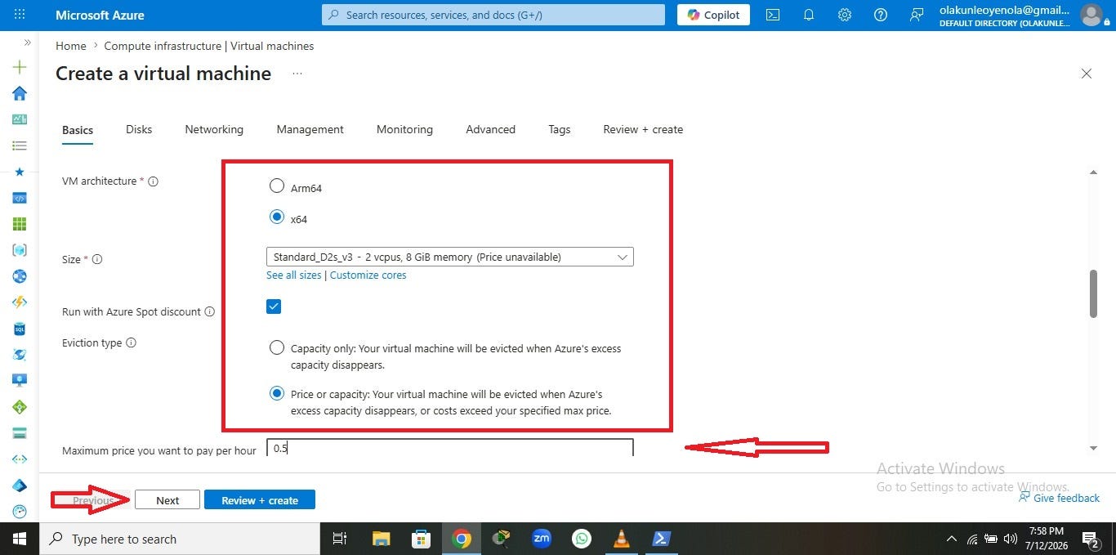Image resolution: width=1116 pixels, height=555 pixels.
Task: Switch to the Management tab
Action: point(310,129)
